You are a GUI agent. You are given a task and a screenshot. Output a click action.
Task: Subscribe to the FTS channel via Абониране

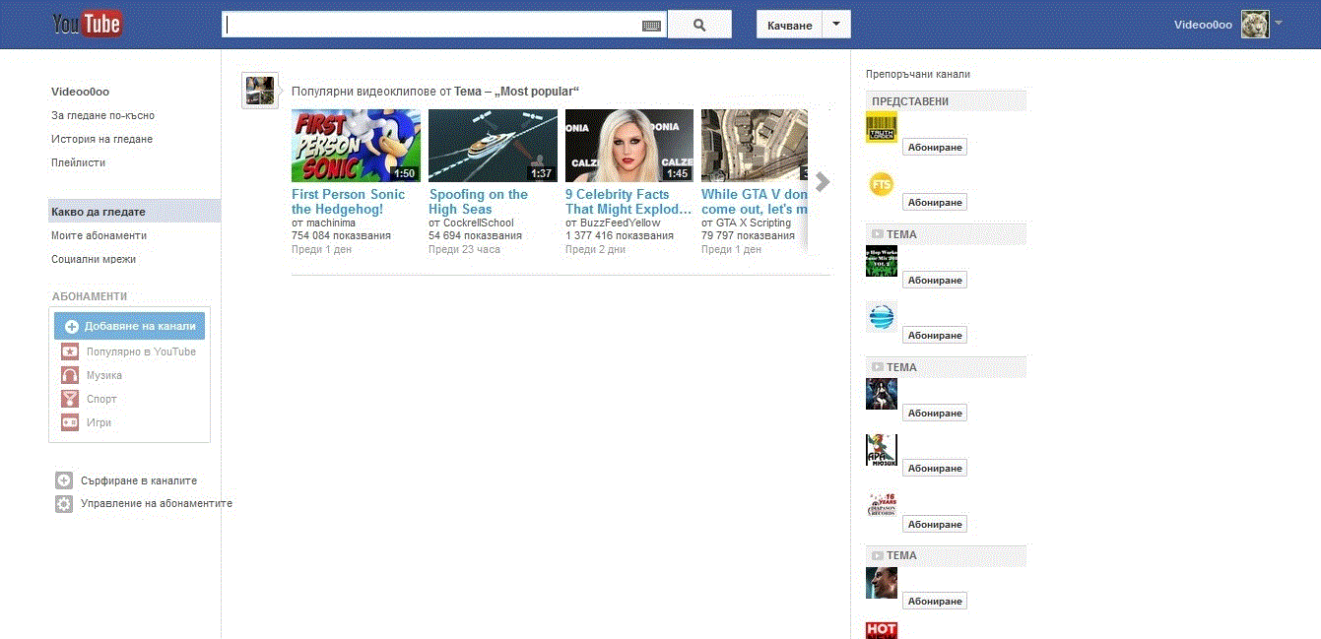click(935, 202)
